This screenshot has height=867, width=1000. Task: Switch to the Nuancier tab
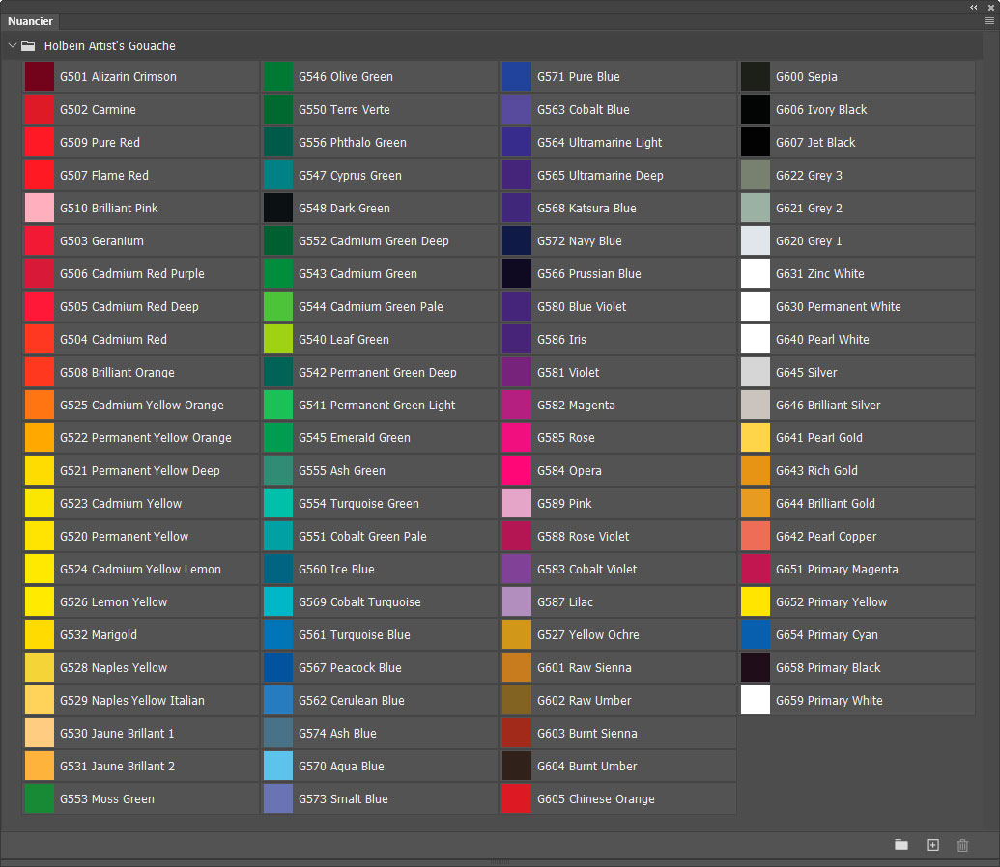tap(31, 21)
